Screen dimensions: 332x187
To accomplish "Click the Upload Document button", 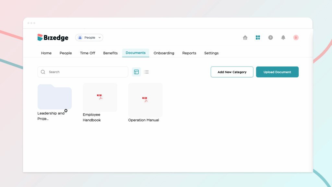I will [277, 72].
